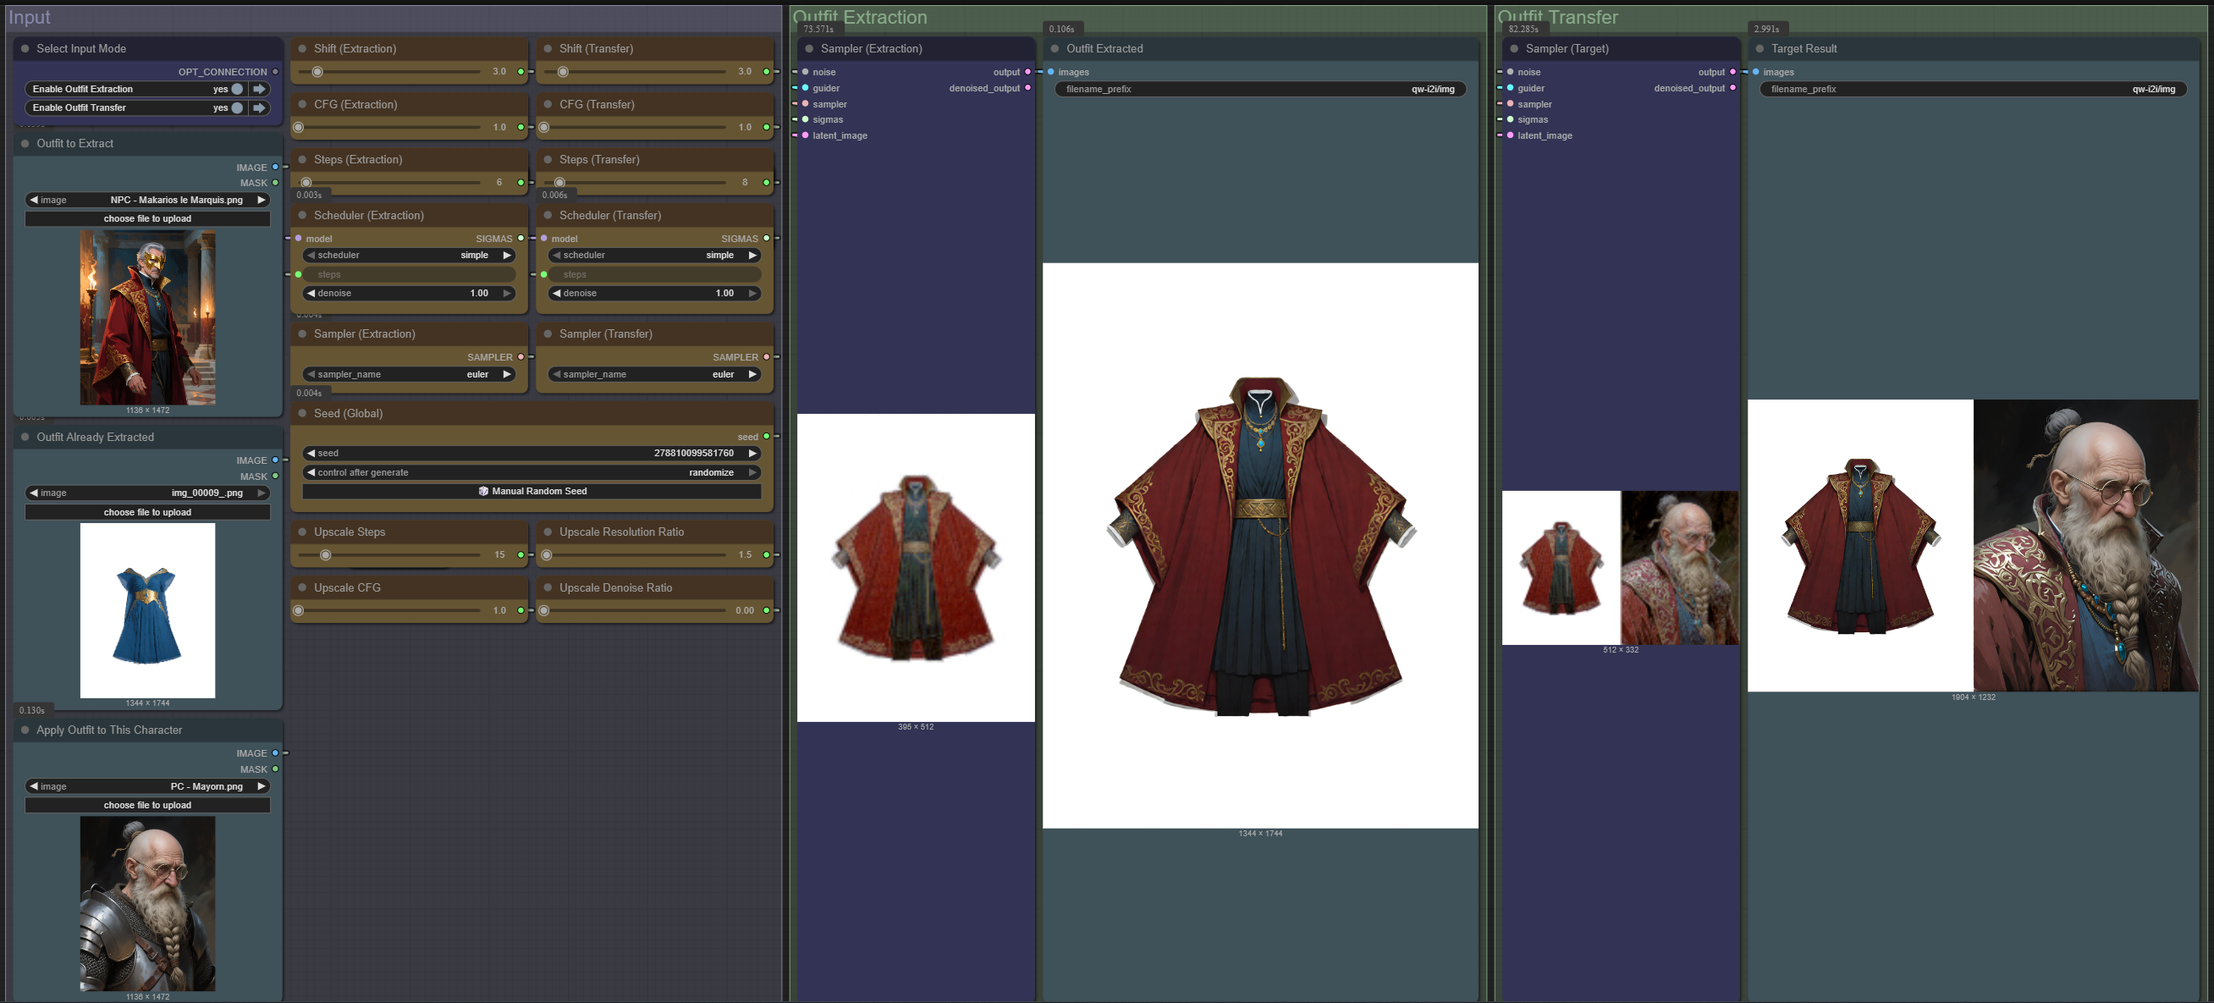
Task: Click images input port on Target Result
Action: [1756, 72]
